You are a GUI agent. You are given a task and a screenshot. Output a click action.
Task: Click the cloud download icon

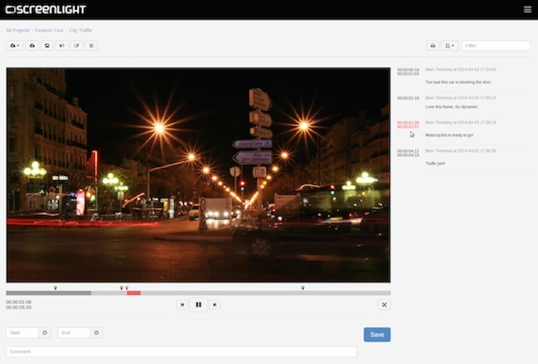[x=32, y=45]
